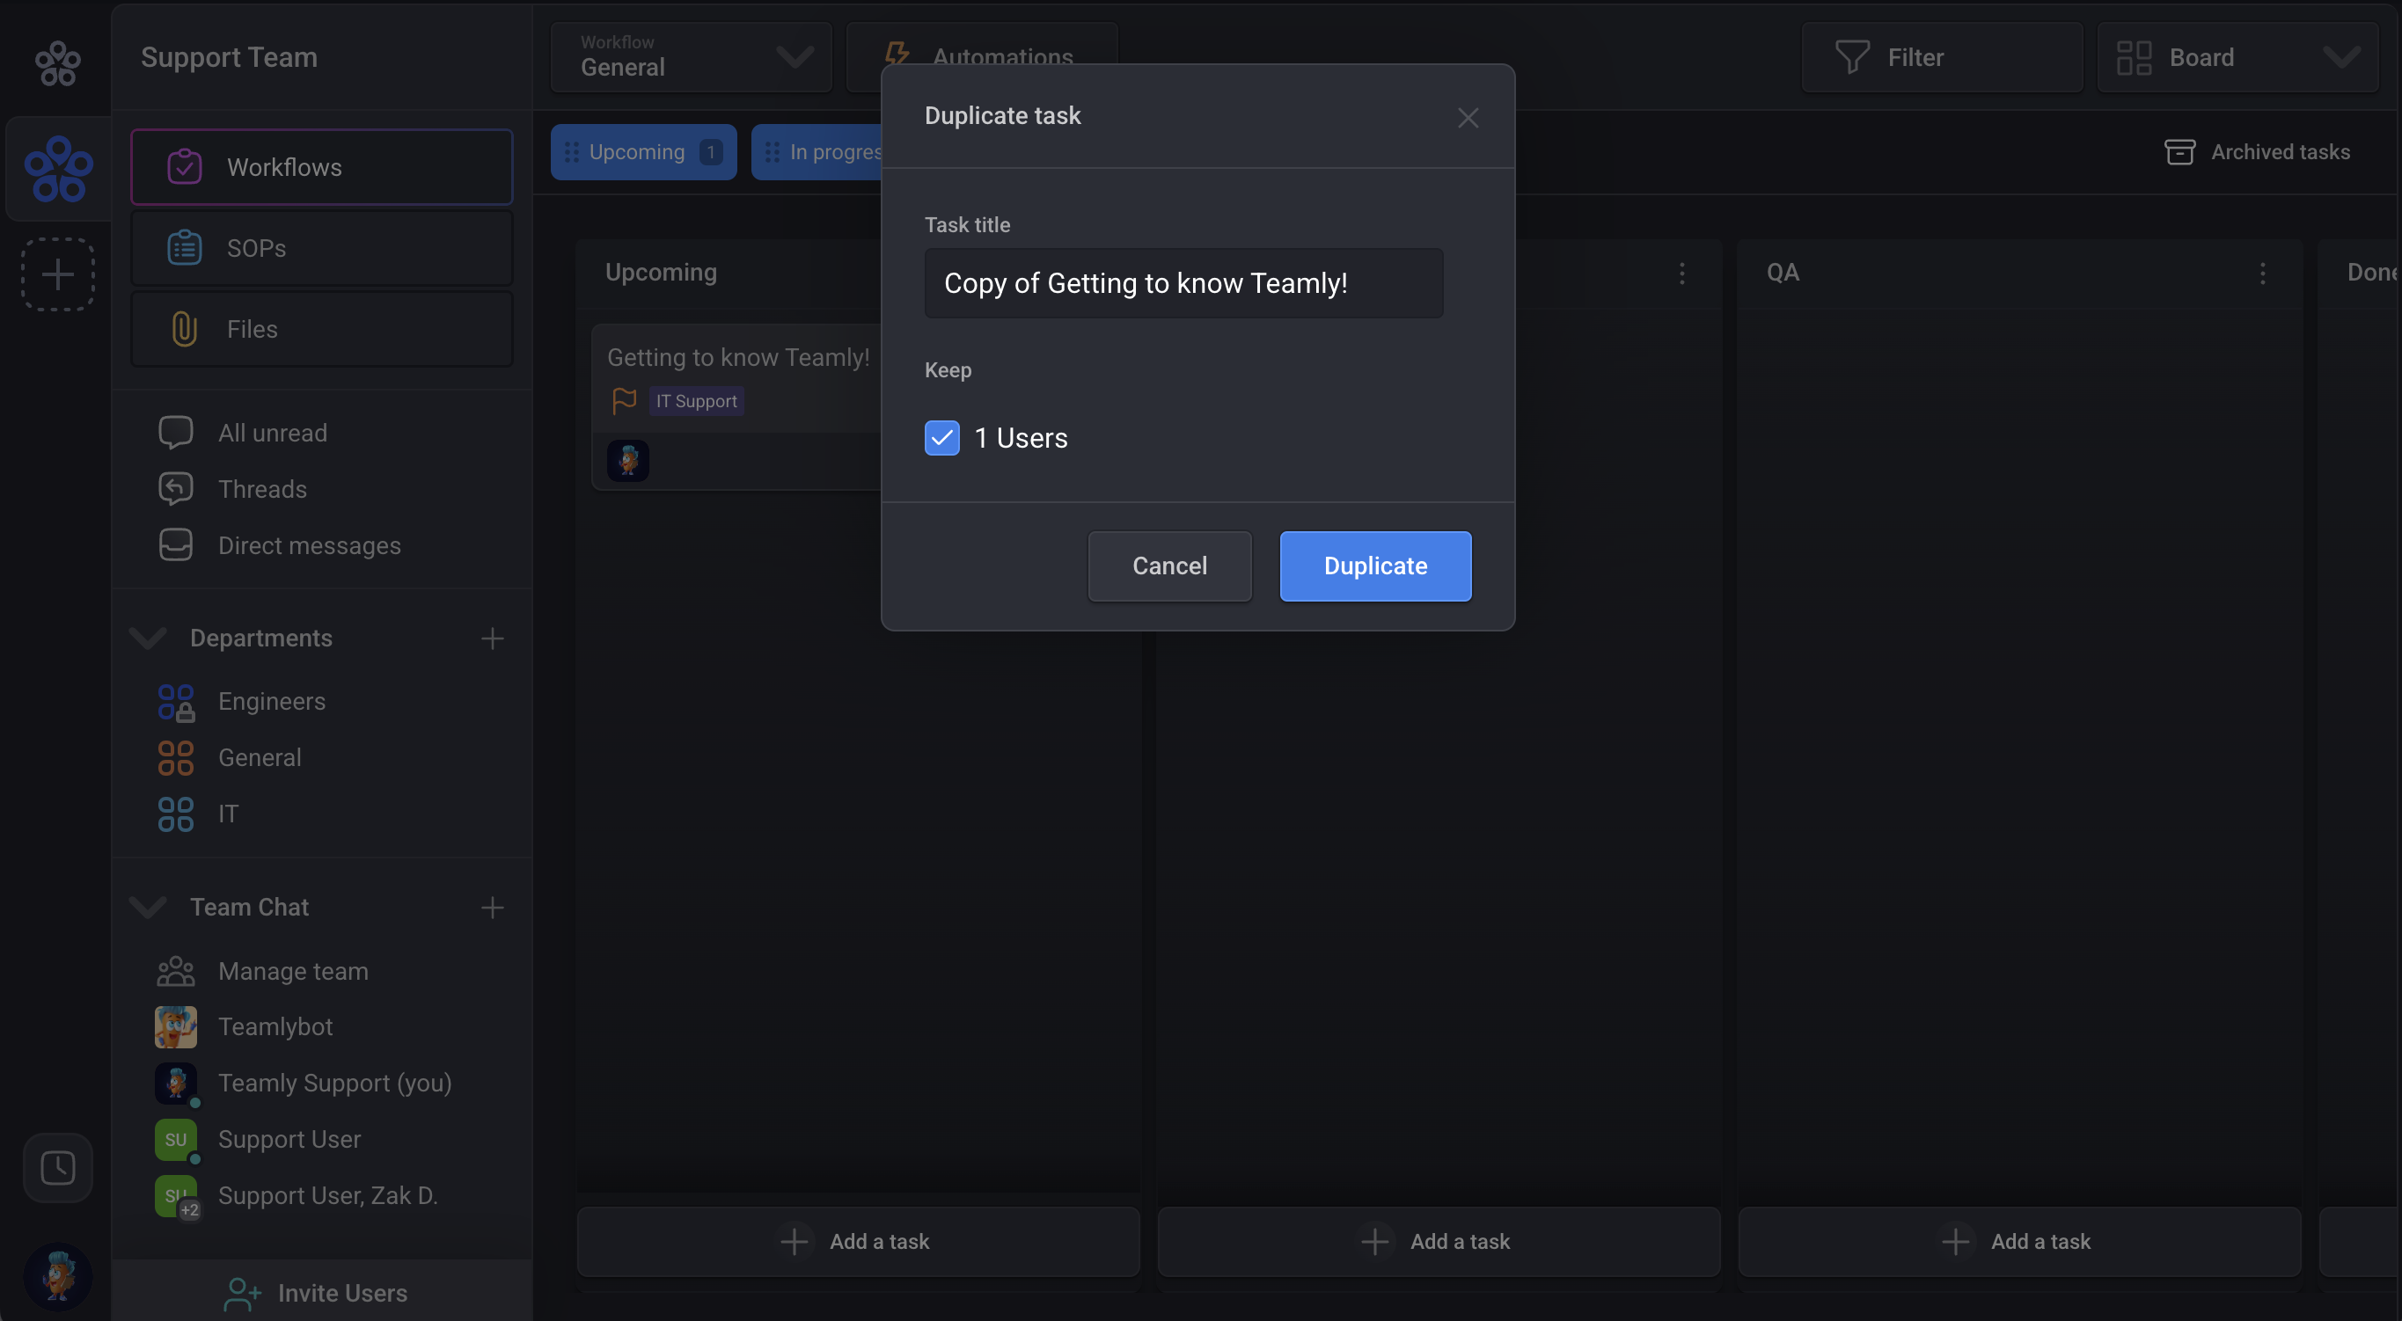
Task: Collapse the Departments section
Action: 147,639
